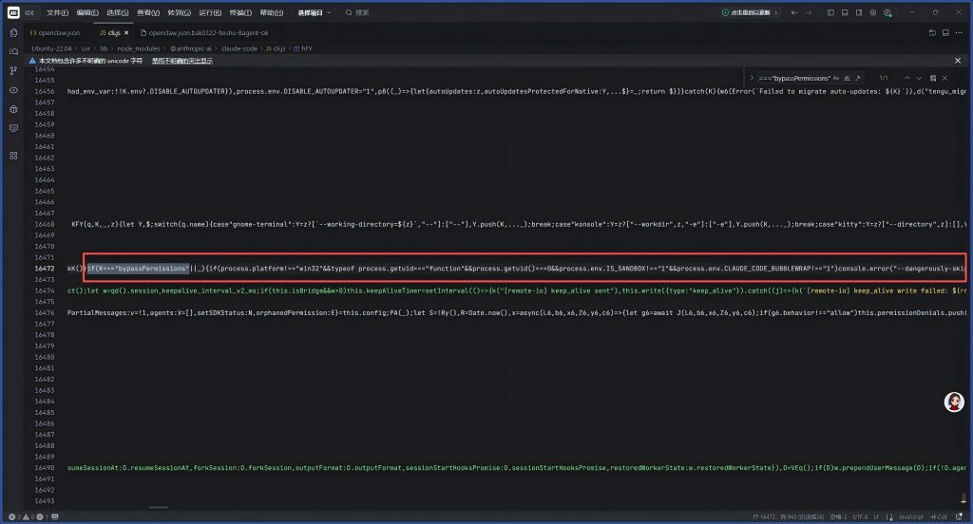973x524 pixels.
Task: Open the 选择项目 project dropdown
Action: tap(314, 12)
